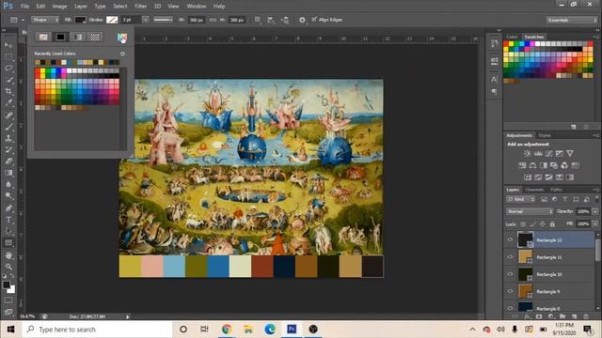Choose Solid Color fill option
This screenshot has height=338, width=602.
pos(60,37)
